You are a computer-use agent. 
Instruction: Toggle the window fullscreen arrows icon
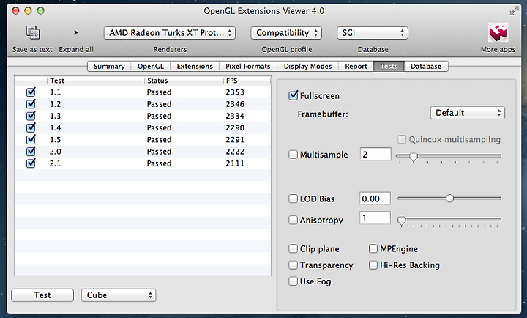[x=514, y=11]
